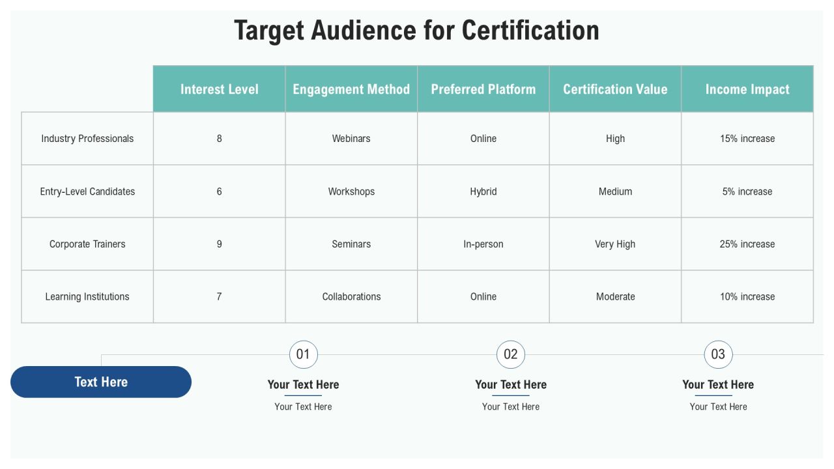The width and height of the screenshot is (834, 469).
Task: Click the 'Target Audience for Certification' title
Action: click(416, 31)
